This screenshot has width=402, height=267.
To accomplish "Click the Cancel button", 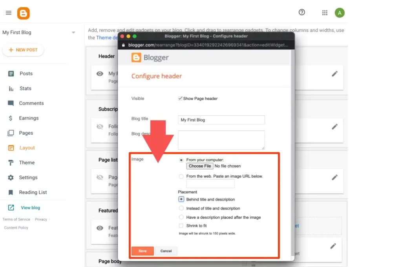I will pos(166,251).
